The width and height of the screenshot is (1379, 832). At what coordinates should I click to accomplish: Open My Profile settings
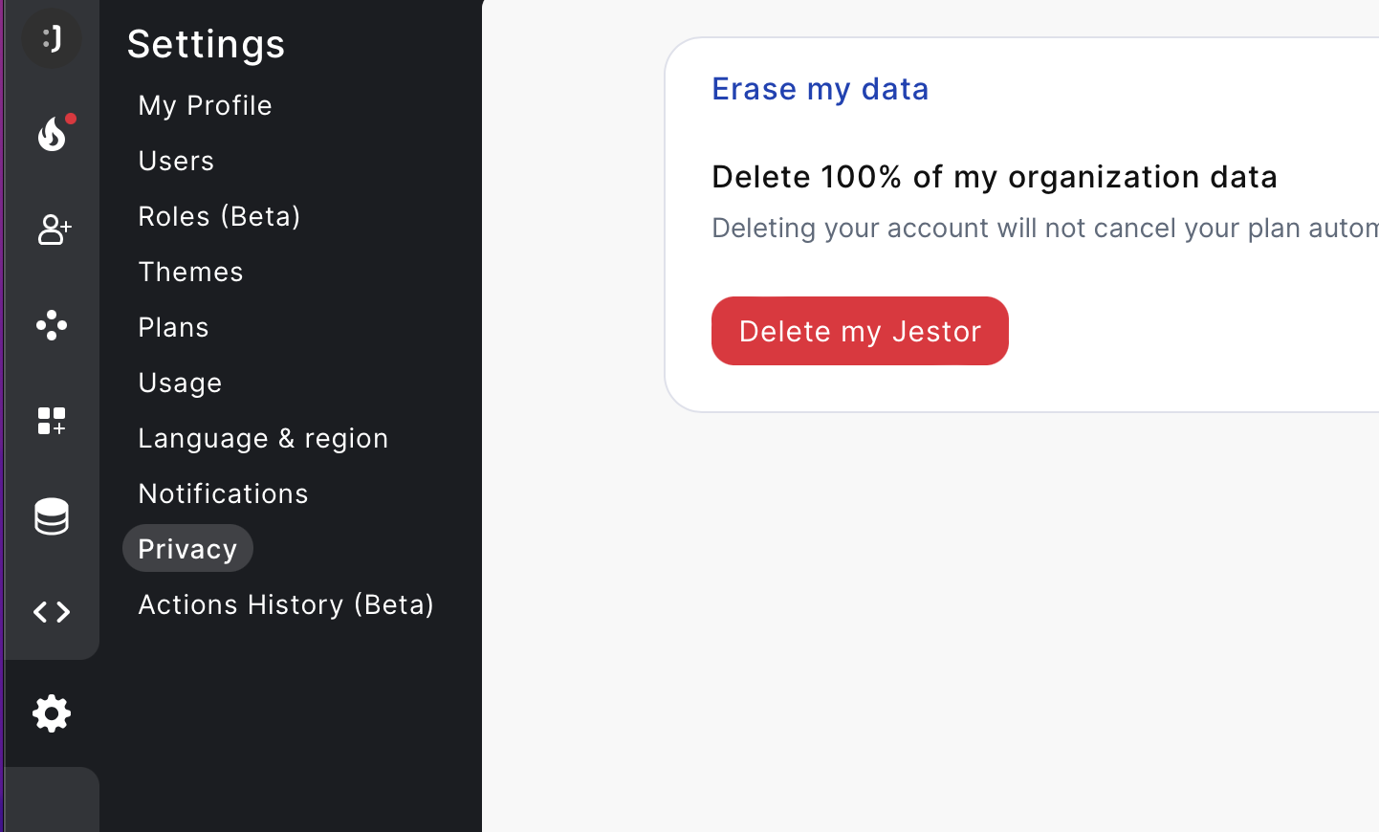tap(205, 105)
